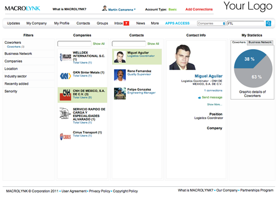278x201 pixels.
Task: Open the News menu item
Action: click(141, 23)
